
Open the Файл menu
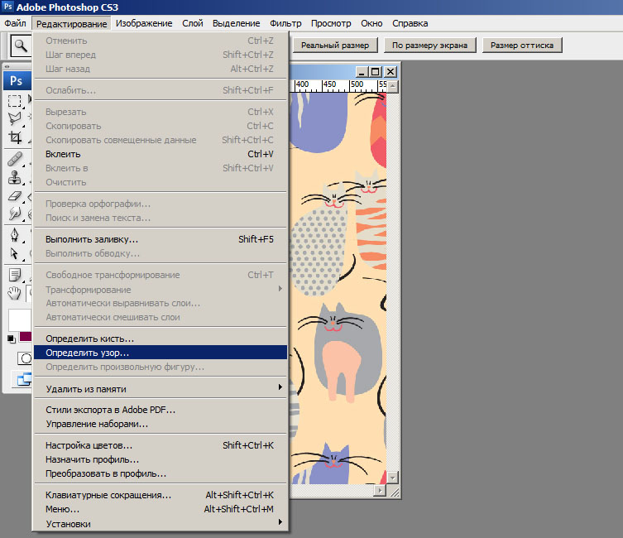point(15,23)
